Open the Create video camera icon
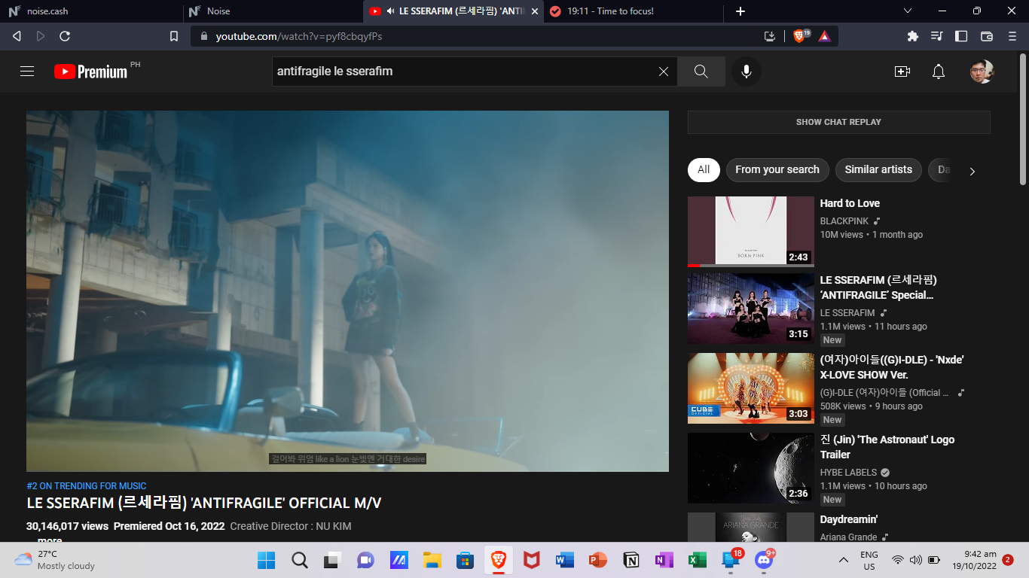 (902, 71)
